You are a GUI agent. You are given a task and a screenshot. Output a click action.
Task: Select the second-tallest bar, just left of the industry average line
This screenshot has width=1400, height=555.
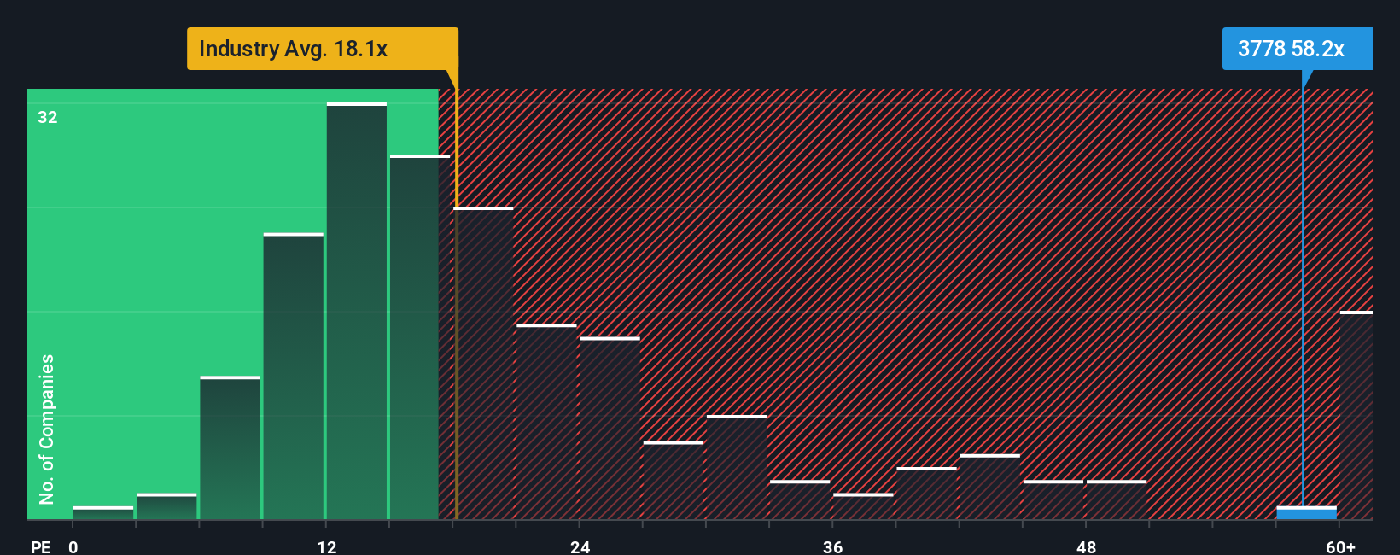click(420, 336)
